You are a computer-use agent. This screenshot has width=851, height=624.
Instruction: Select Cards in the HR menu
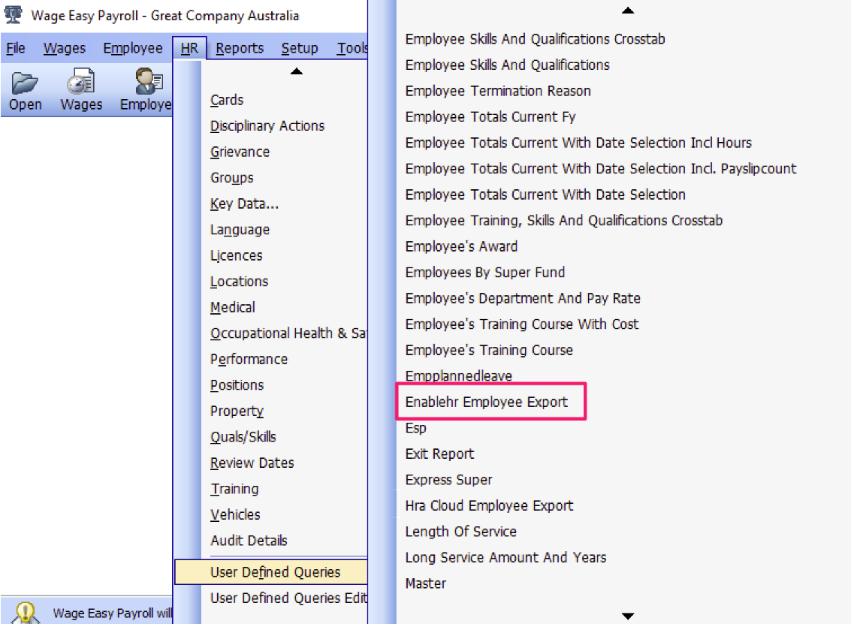coord(227,100)
